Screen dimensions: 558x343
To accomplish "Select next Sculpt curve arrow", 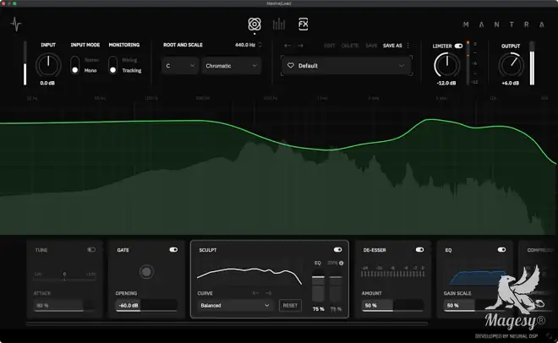I will 268,293.
